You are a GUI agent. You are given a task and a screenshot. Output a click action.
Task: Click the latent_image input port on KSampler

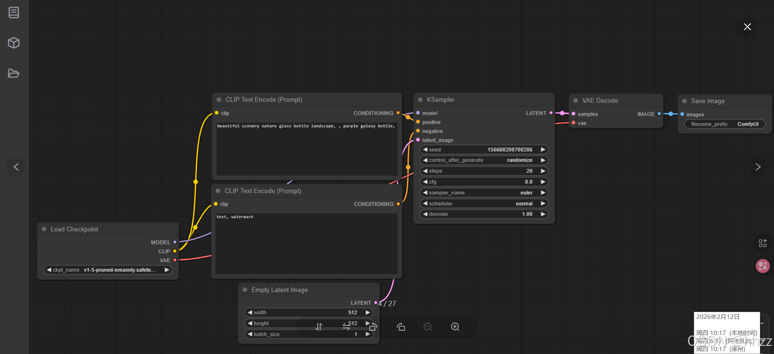tap(418, 140)
